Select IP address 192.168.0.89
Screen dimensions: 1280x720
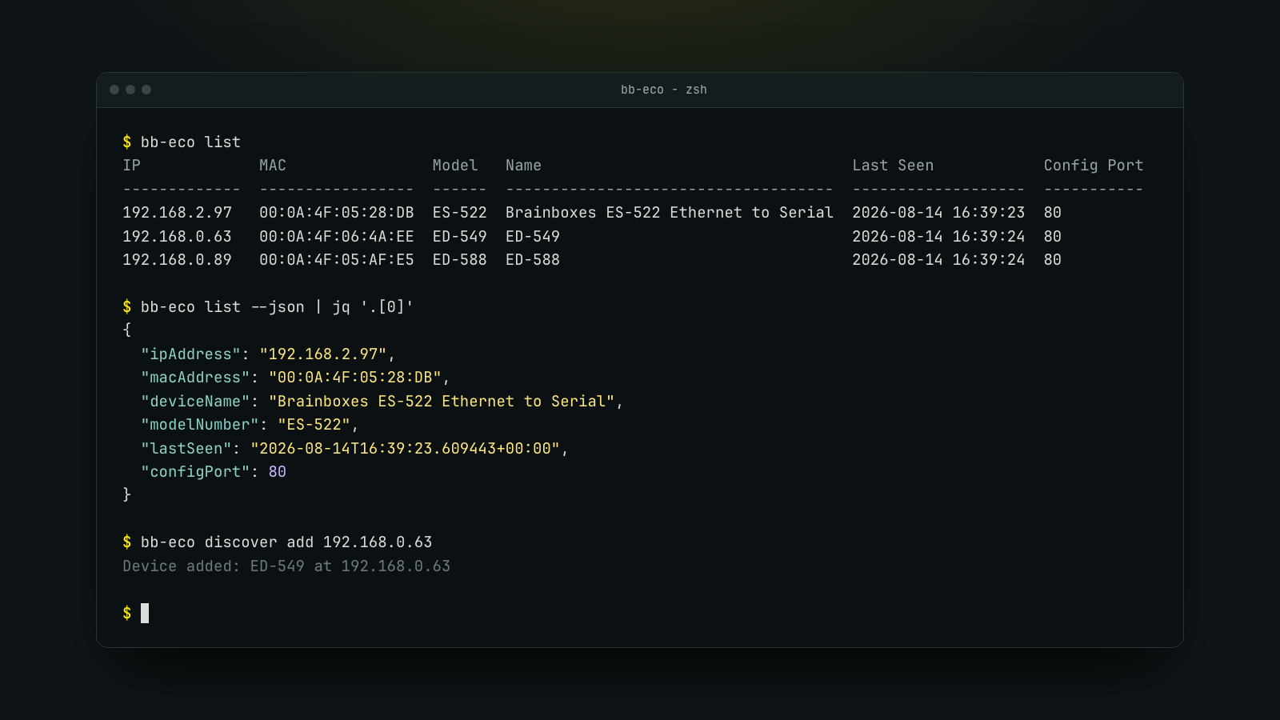(177, 260)
